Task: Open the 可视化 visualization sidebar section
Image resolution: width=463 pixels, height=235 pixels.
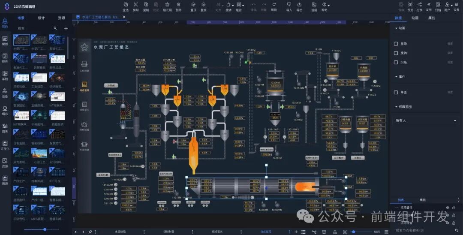Action: (x=5, y=145)
